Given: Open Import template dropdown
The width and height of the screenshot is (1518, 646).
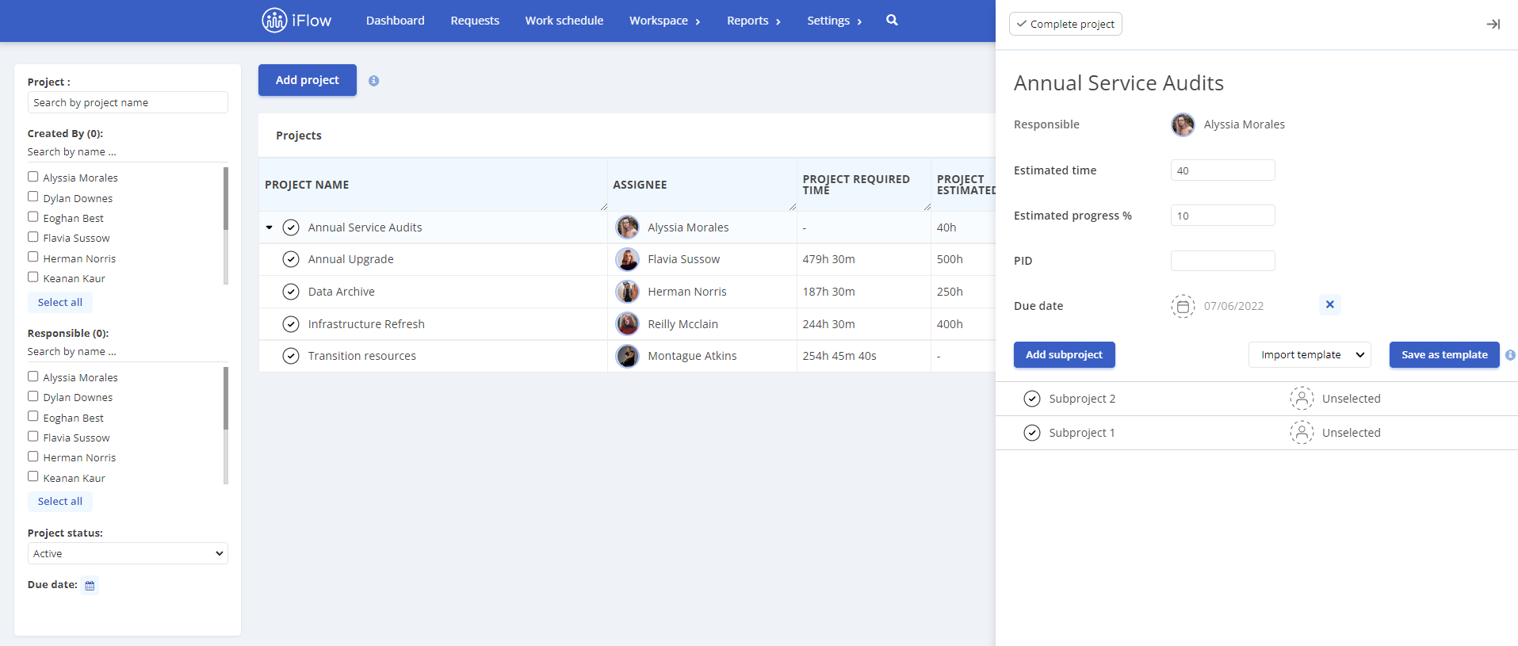Looking at the screenshot, I should pos(1310,355).
